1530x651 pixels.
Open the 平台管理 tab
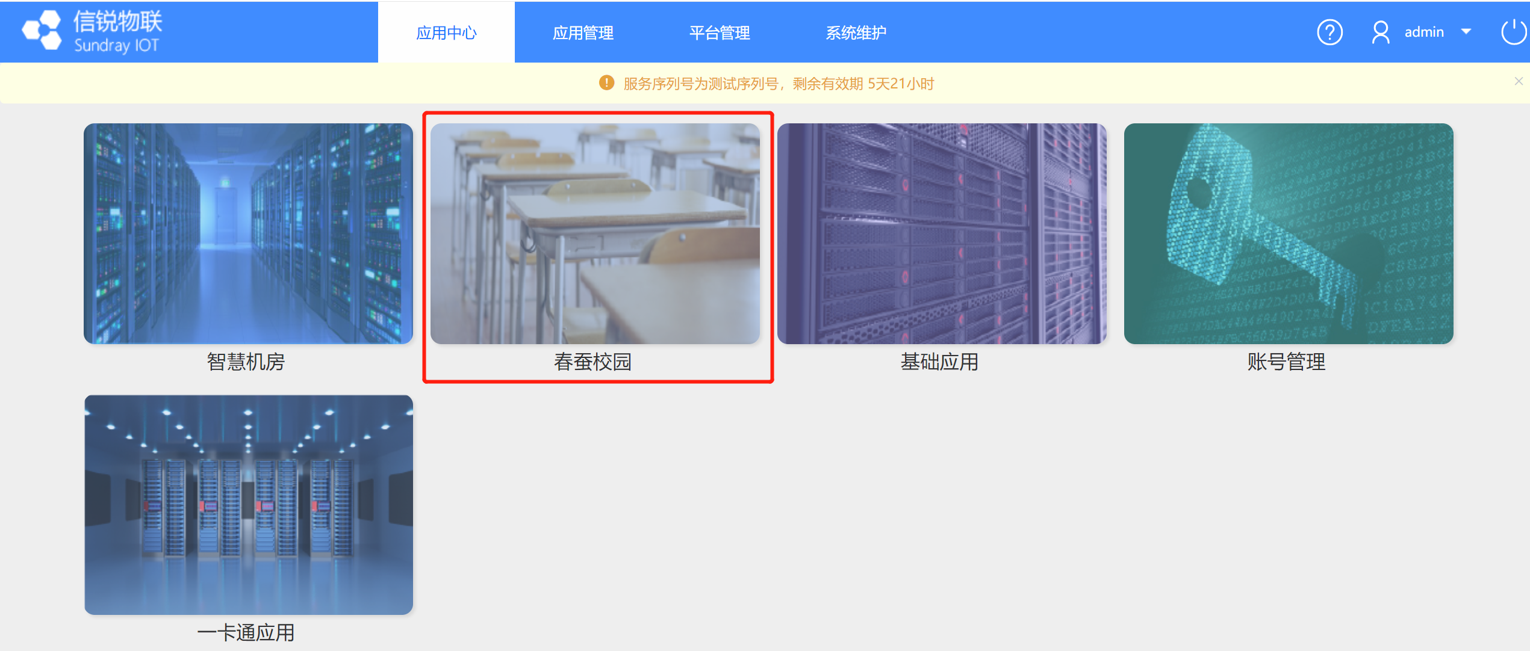click(x=720, y=32)
